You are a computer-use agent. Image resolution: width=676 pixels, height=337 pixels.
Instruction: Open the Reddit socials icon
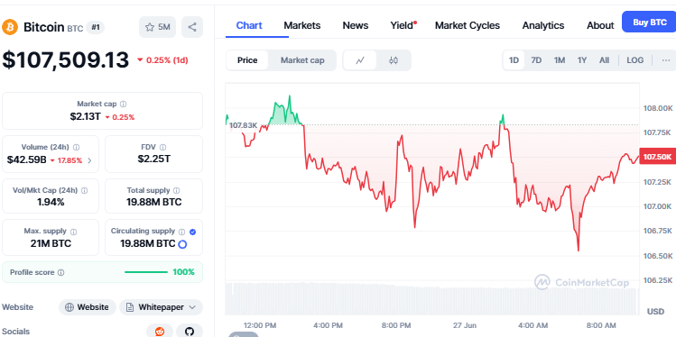160,331
